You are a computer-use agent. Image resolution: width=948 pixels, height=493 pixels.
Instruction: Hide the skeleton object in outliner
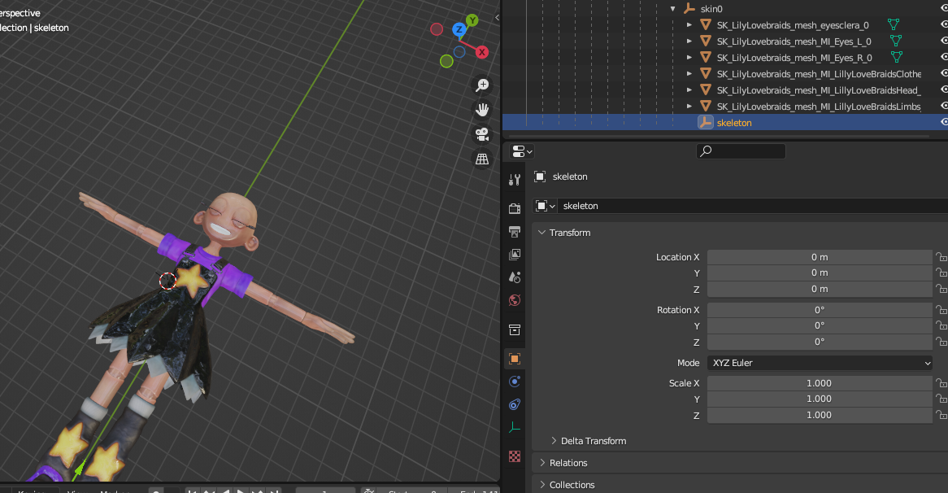[x=943, y=122]
